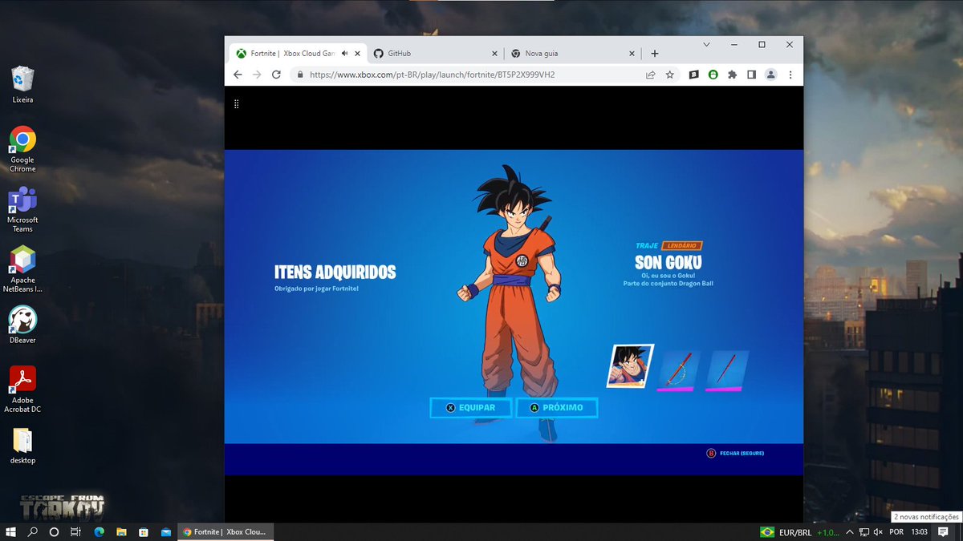Close the Fortnite Xbox Cloud Gaming tab
This screenshot has height=541, width=963.
point(358,54)
